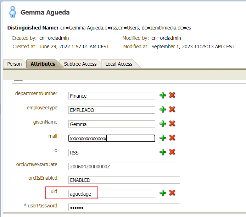Open the Subtree Access tab
Image resolution: width=246 pixels, height=217 pixels.
point(80,64)
